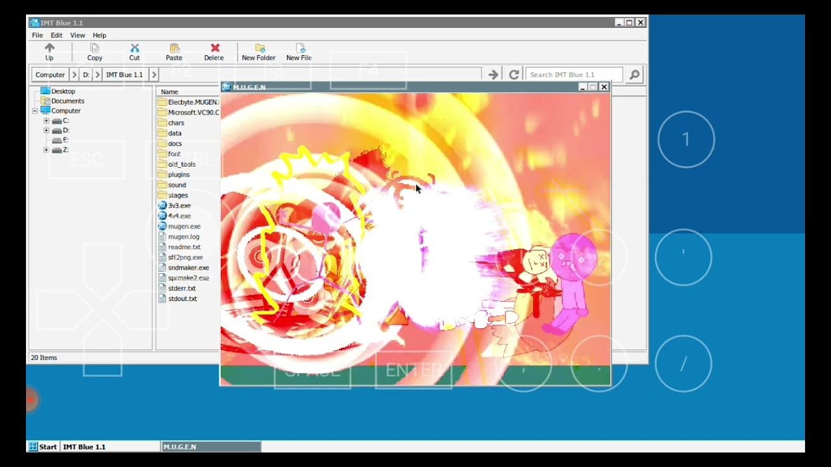831x467 pixels.
Task: Create a New File from the toolbar
Action: point(299,53)
